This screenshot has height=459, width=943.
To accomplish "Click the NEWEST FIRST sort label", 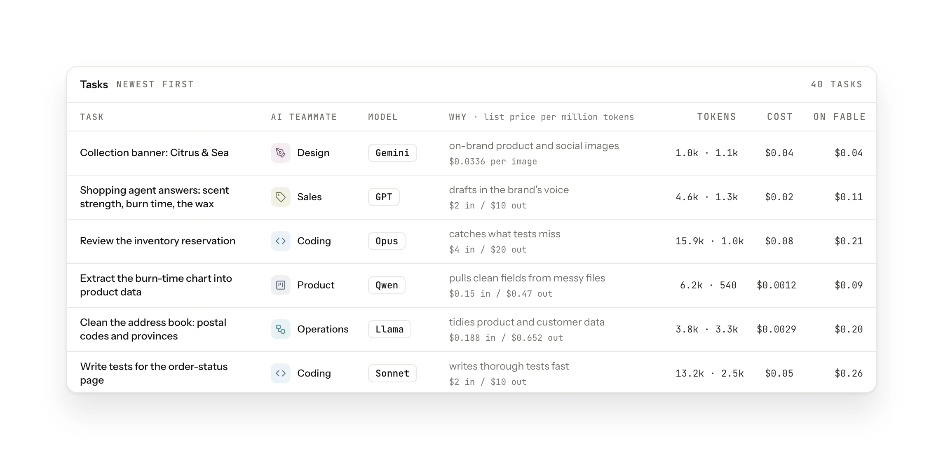I will coord(155,84).
